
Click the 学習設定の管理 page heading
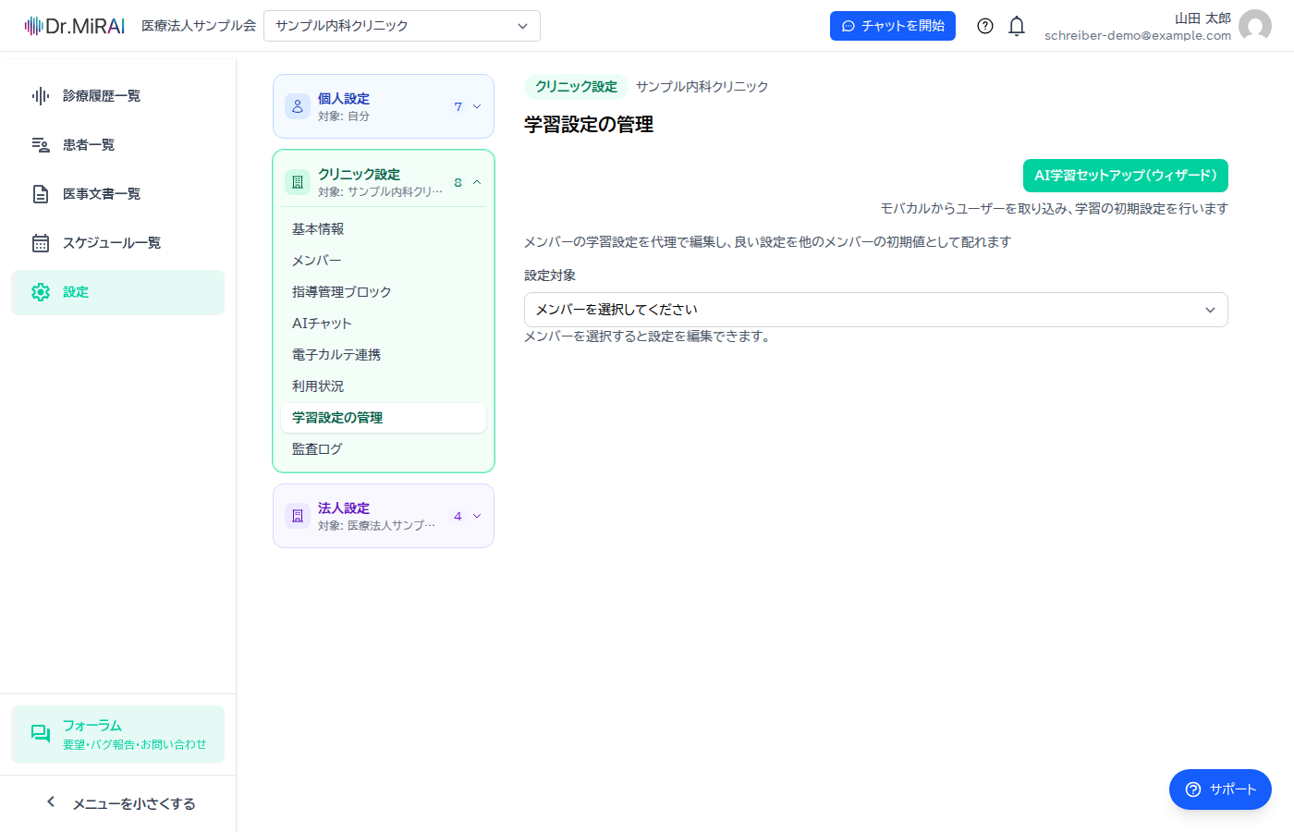click(x=589, y=125)
